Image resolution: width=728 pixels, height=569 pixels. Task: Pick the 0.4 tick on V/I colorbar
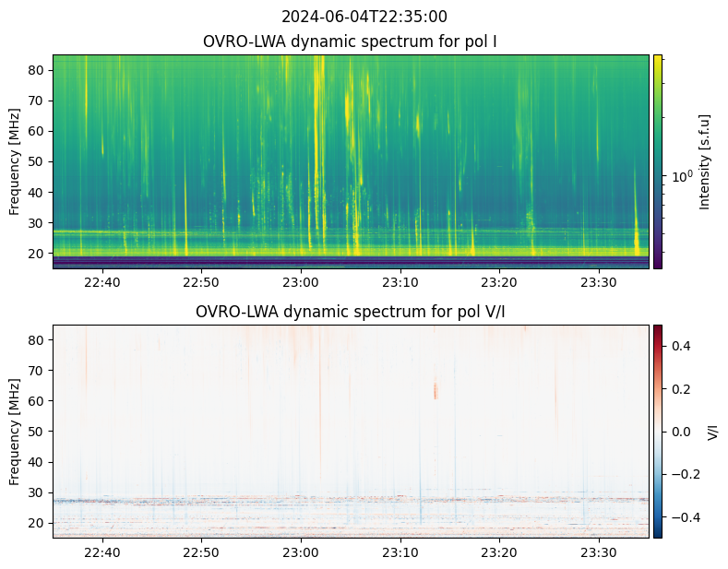[x=680, y=346]
